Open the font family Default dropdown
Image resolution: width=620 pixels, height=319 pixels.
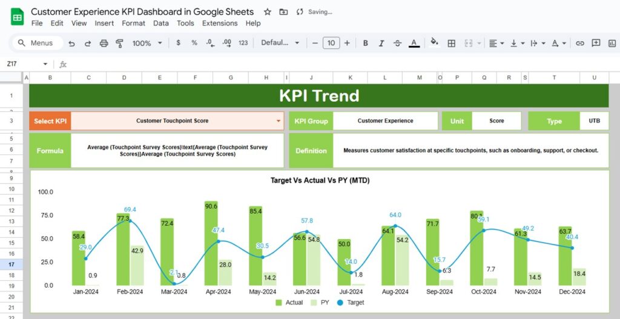280,43
